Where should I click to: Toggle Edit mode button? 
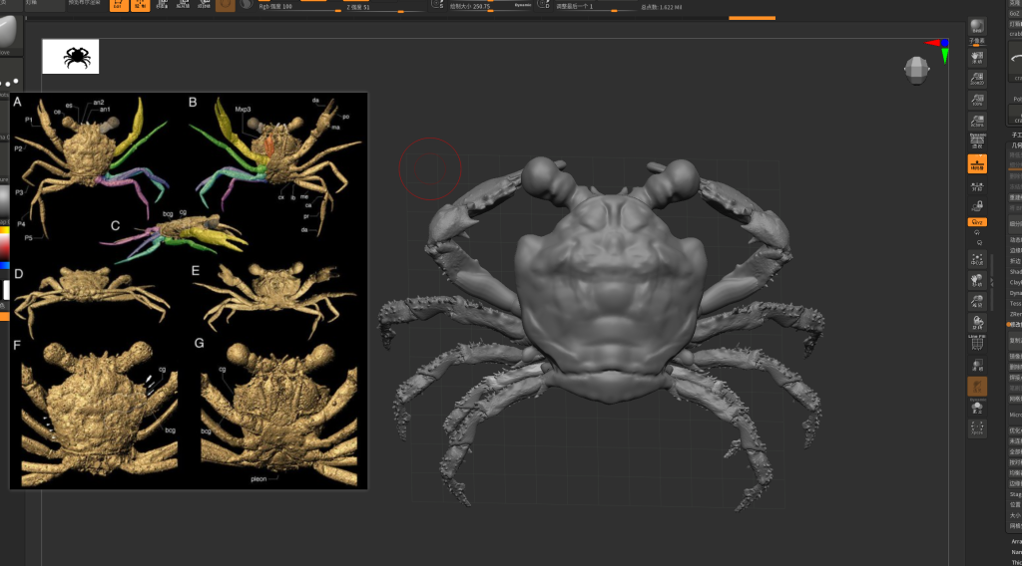[x=119, y=5]
